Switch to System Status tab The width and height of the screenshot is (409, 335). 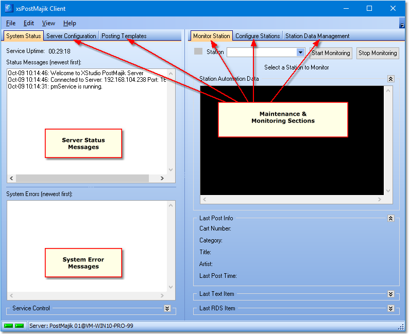tap(24, 36)
